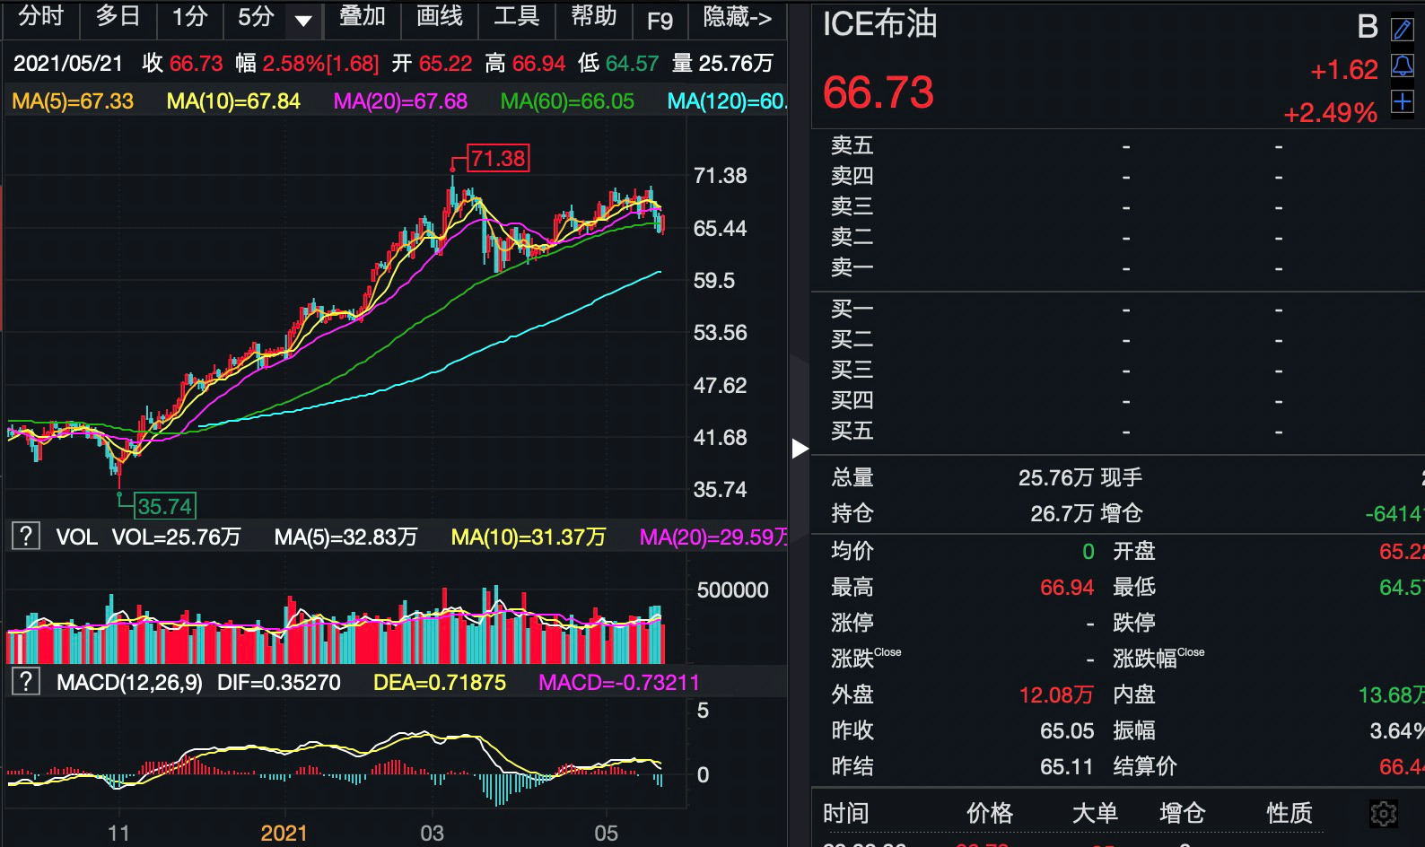Click the 71.38 high price marker
The image size is (1425, 847).
pyautogui.click(x=498, y=159)
